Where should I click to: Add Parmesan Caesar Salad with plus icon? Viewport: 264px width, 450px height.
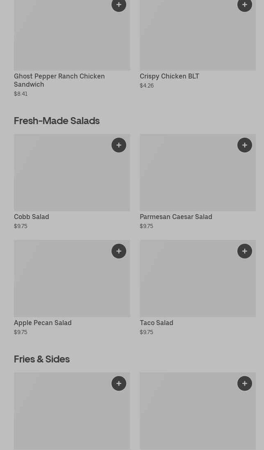[x=244, y=145]
